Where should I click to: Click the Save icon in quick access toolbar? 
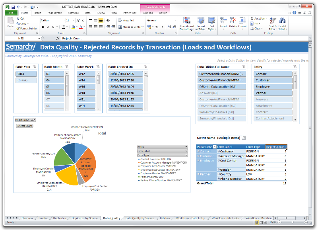pyautogui.click(x=13, y=7)
